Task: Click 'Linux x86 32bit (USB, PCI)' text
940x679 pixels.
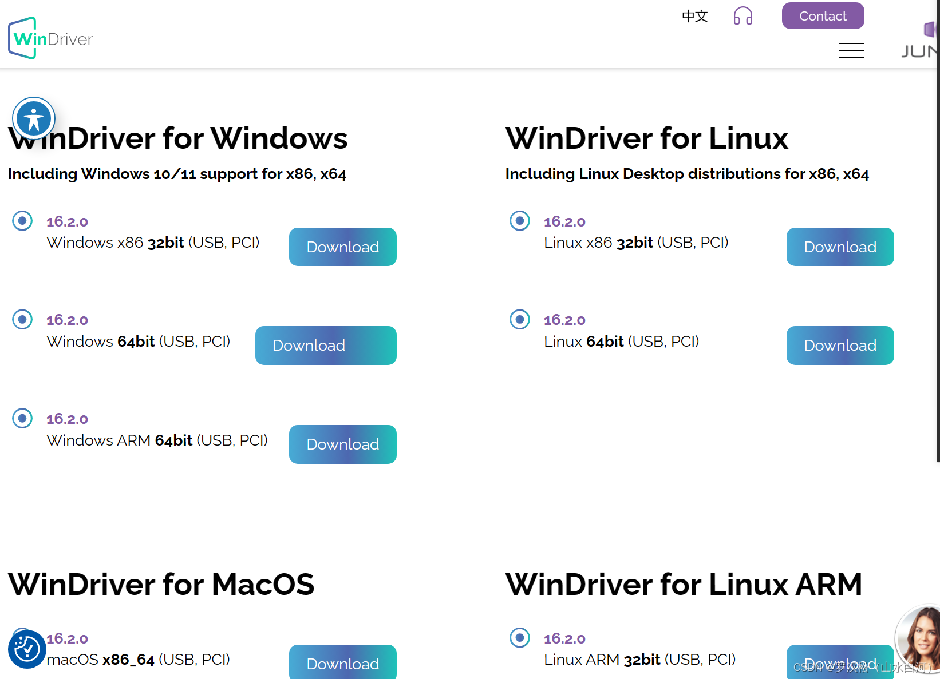Action: click(636, 243)
